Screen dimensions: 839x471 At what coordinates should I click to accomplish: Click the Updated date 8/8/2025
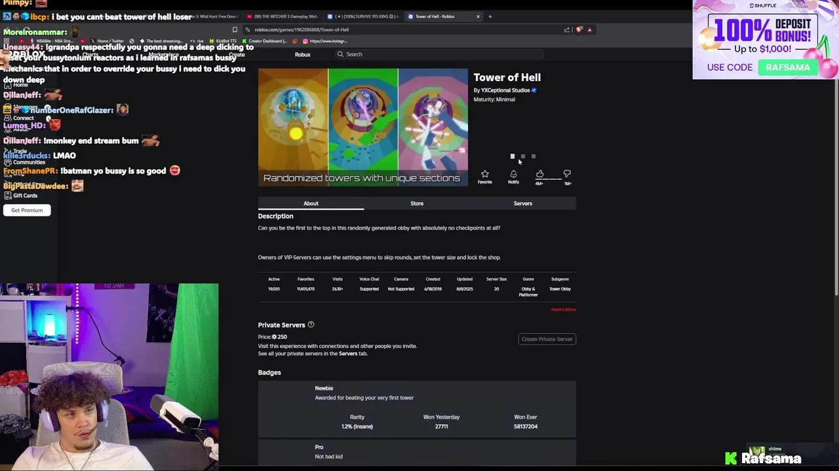click(464, 288)
